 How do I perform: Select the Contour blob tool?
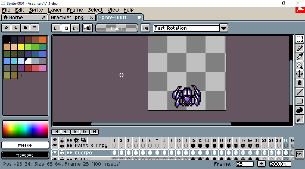pyautogui.click(x=300, y=110)
